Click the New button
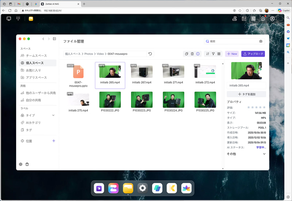This screenshot has width=292, height=201. (x=232, y=54)
